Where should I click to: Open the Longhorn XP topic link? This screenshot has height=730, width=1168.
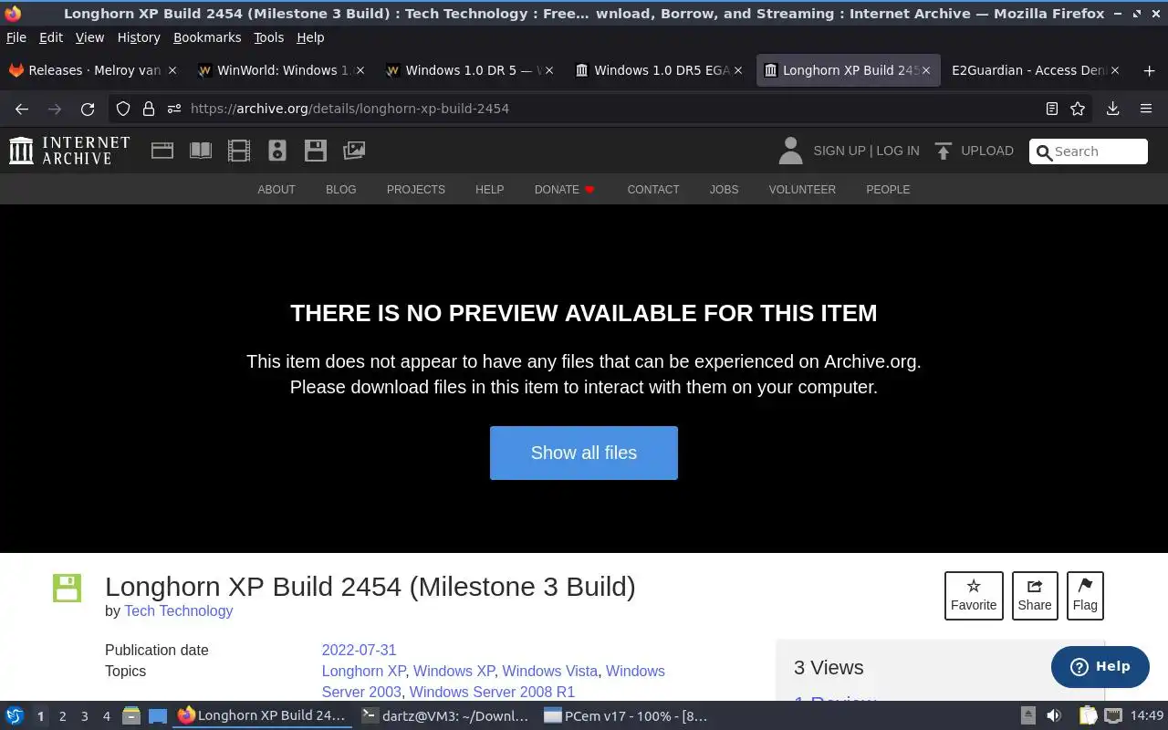(x=363, y=672)
